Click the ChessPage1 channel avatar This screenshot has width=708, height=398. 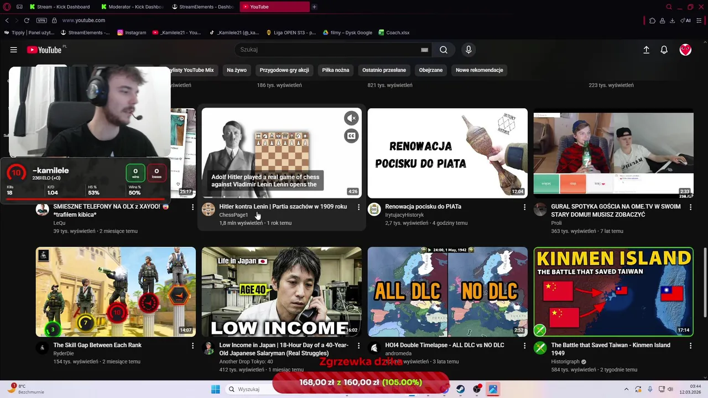click(x=208, y=209)
